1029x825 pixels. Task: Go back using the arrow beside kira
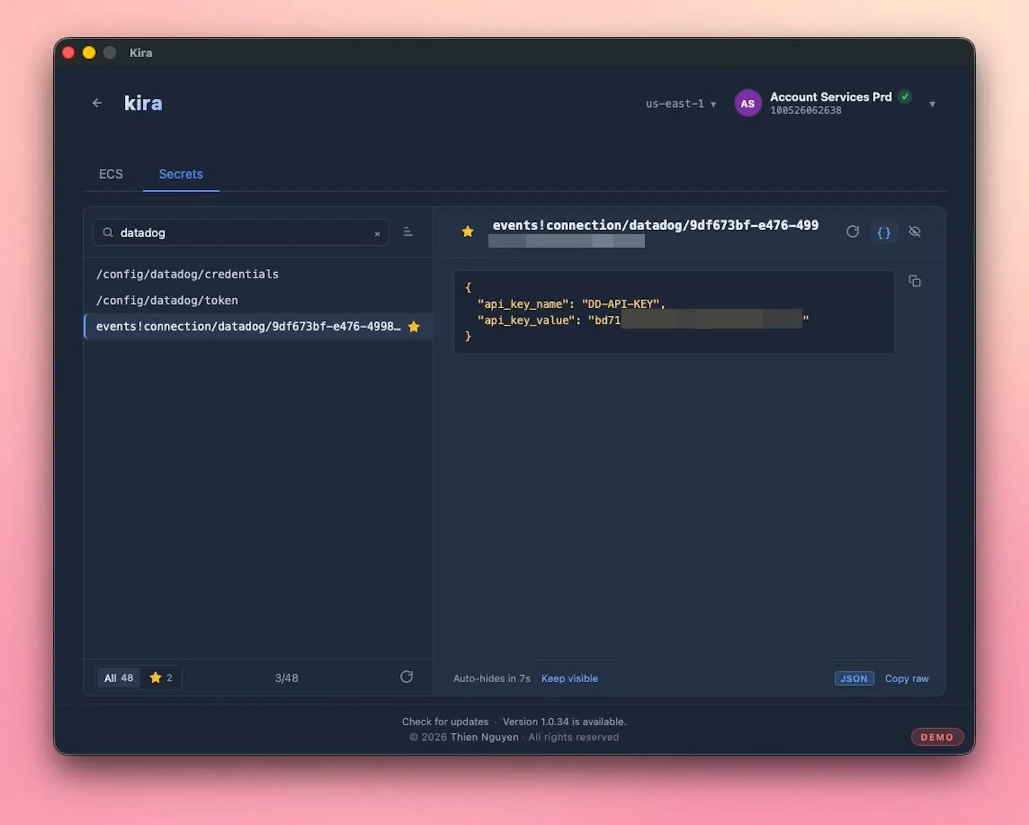point(97,103)
